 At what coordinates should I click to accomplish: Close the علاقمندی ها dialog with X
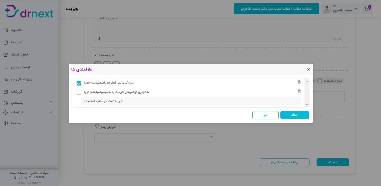(x=308, y=69)
